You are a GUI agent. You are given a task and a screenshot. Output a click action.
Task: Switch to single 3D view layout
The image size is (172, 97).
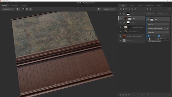pos(23,9)
